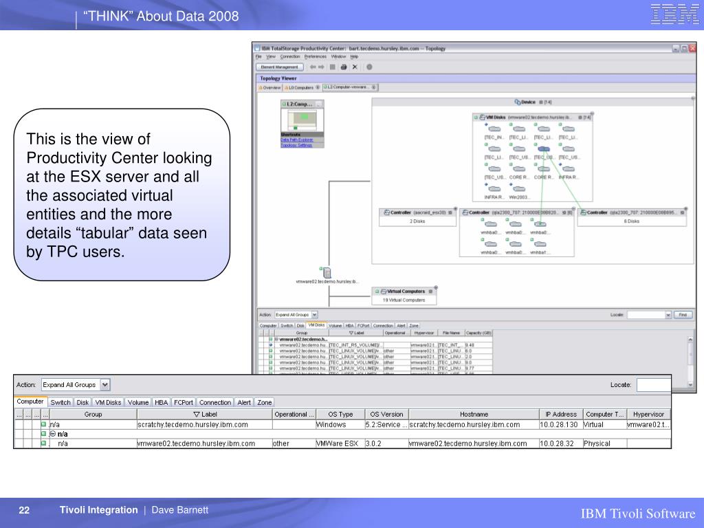Select the HBA tab in enlarged table
This screenshot has width=704, height=528.
(161, 402)
